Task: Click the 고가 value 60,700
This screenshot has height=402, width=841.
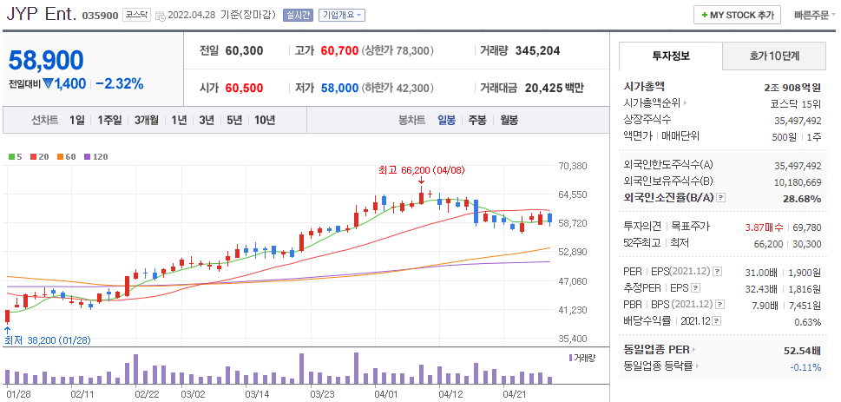Action: point(339,51)
